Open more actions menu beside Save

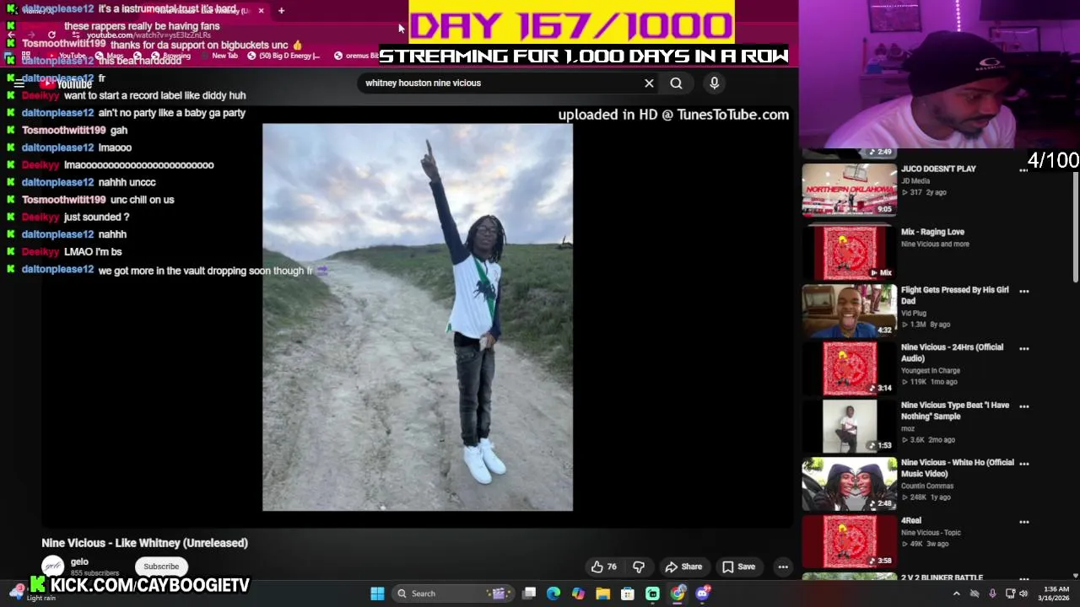click(x=783, y=567)
